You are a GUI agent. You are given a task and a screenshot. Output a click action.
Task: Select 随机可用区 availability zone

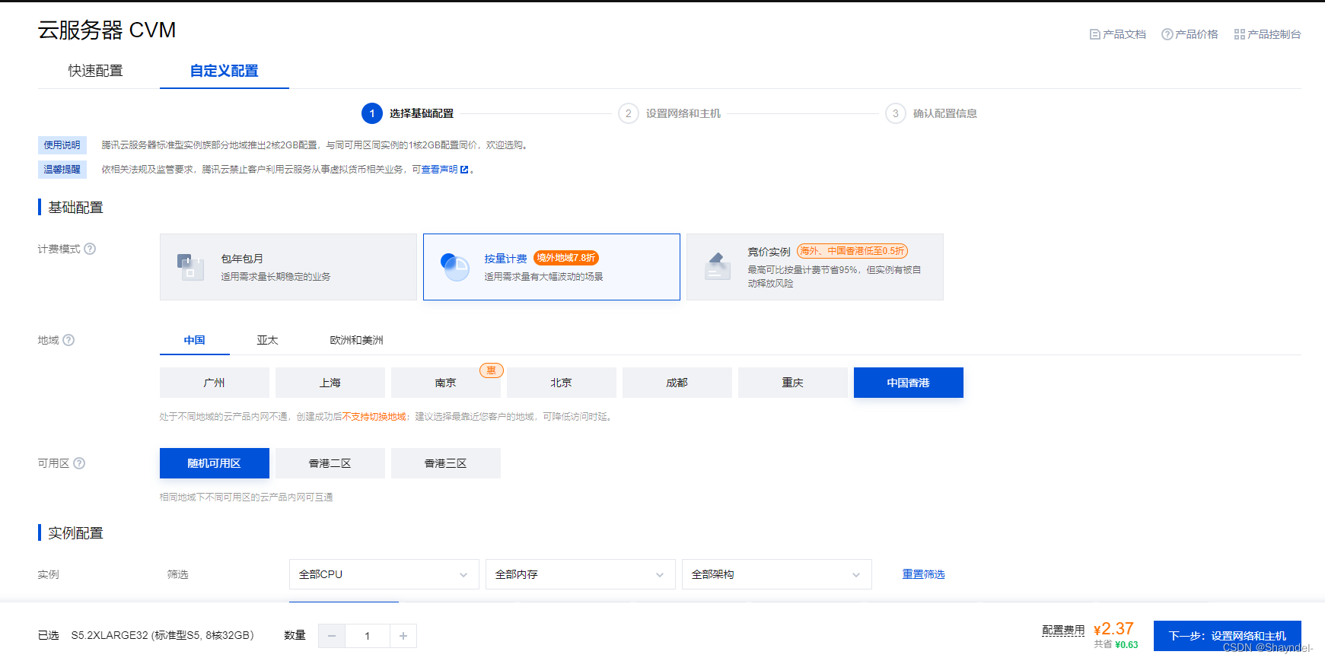click(x=215, y=463)
